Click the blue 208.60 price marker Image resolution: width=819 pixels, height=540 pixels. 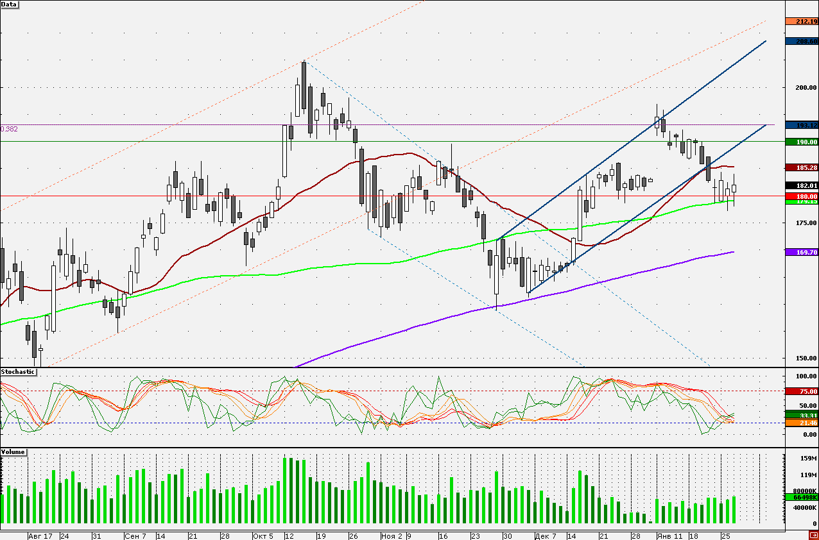tap(802, 41)
